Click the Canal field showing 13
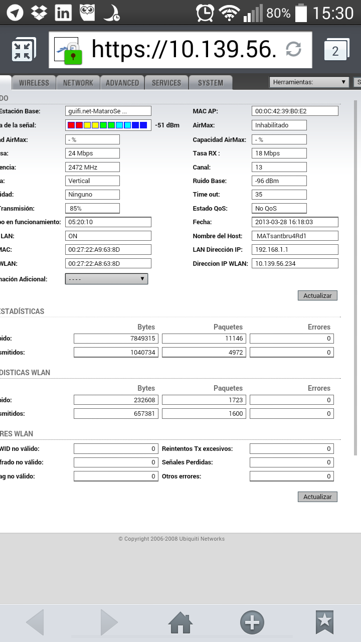 coord(279,167)
